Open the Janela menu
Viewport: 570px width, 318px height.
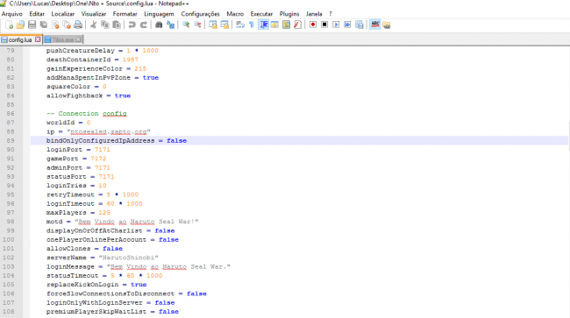(314, 14)
